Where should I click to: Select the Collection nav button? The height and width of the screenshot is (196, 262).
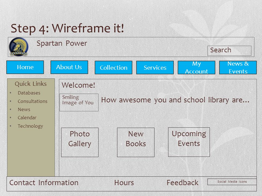(114, 68)
